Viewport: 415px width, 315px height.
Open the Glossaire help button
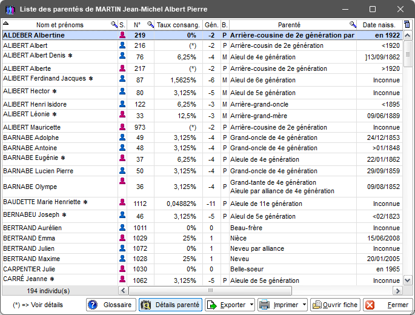coord(111,305)
